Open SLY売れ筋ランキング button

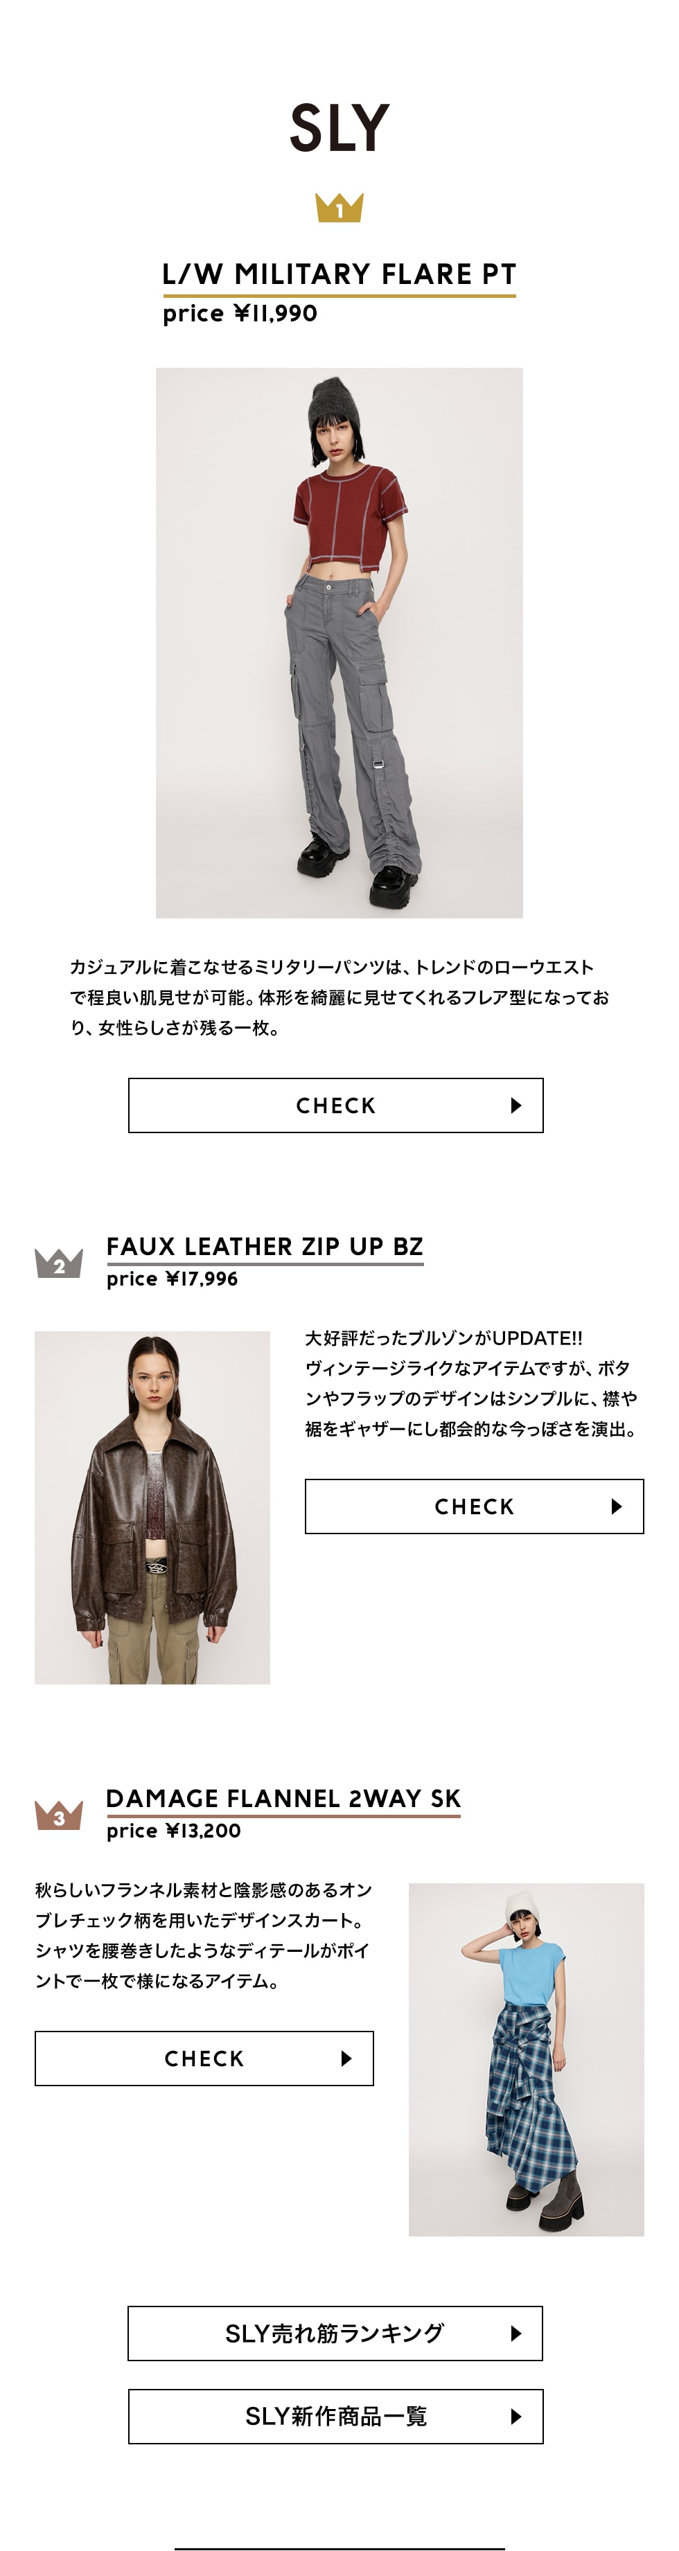tap(335, 2333)
